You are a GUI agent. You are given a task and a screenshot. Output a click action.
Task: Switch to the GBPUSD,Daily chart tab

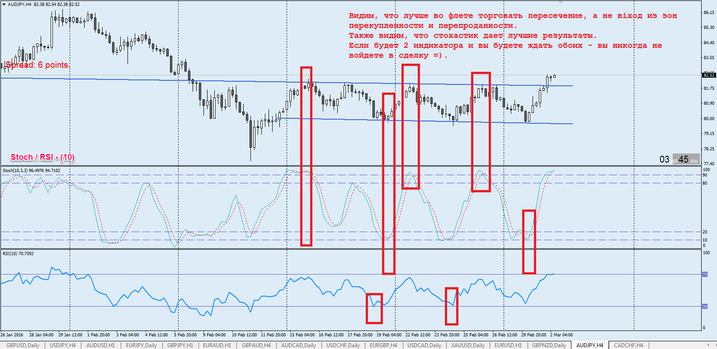(23, 345)
